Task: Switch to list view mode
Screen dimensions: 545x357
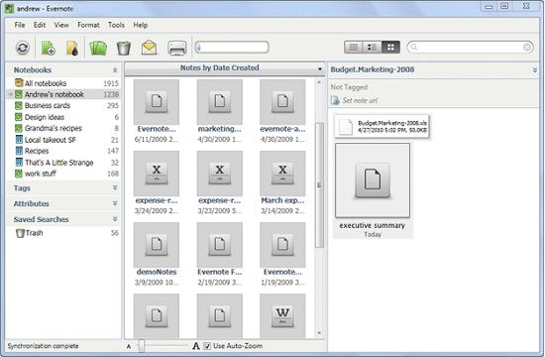Action: [353, 48]
